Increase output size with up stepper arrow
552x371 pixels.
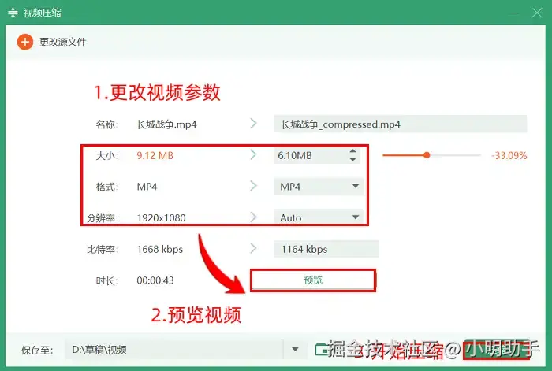353,151
